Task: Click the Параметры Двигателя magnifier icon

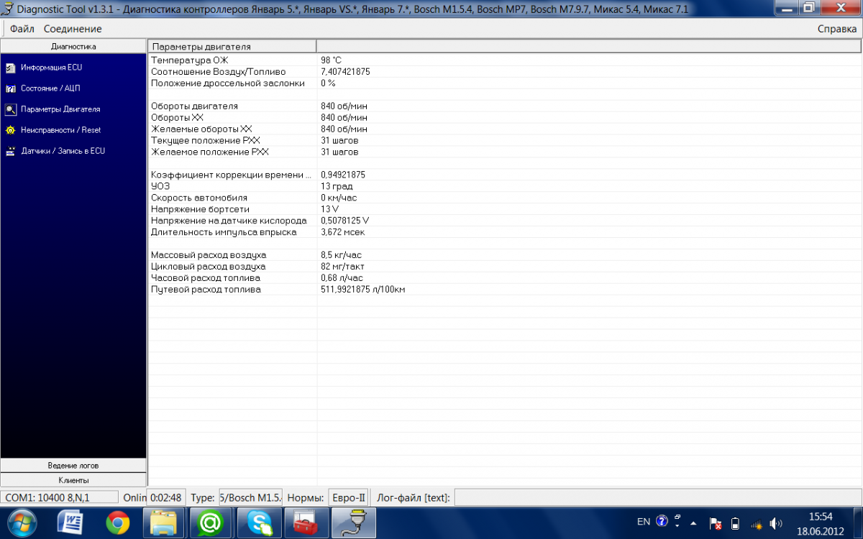Action: 10,109
